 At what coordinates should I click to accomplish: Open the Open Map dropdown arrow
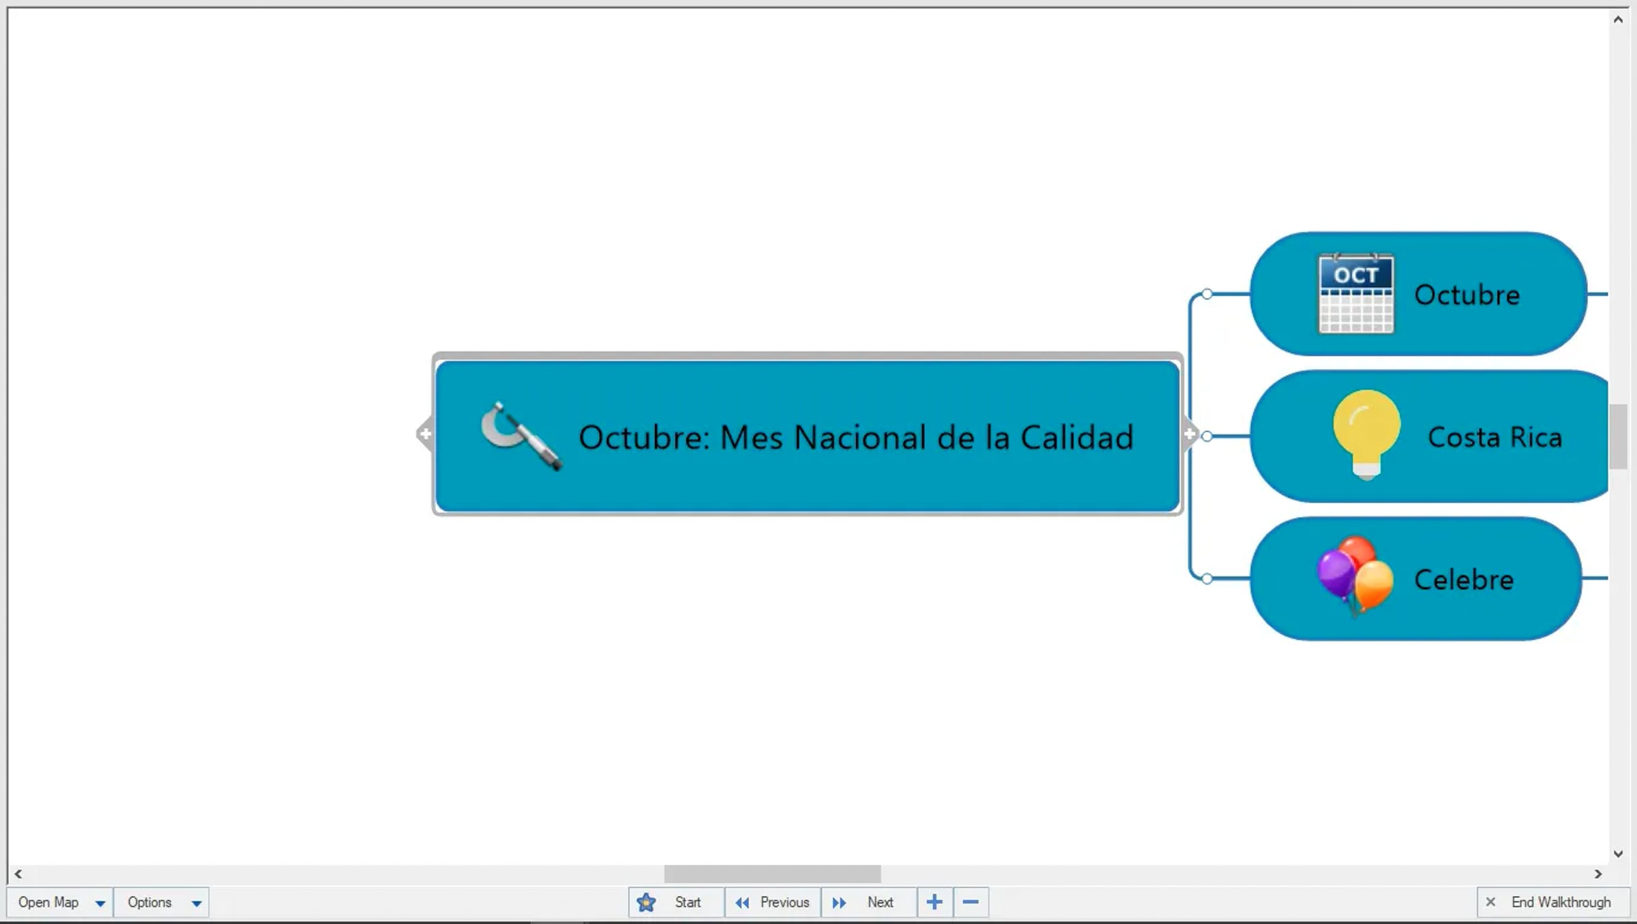pyautogui.click(x=100, y=903)
